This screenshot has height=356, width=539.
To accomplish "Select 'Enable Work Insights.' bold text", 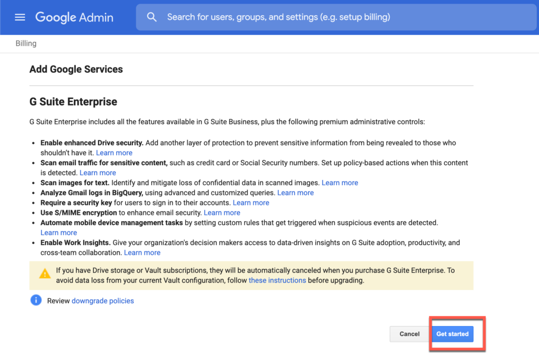I will [x=76, y=243].
